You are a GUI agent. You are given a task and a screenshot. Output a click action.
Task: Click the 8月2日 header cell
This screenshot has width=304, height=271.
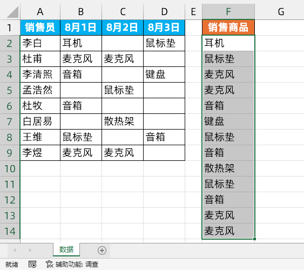(x=123, y=28)
